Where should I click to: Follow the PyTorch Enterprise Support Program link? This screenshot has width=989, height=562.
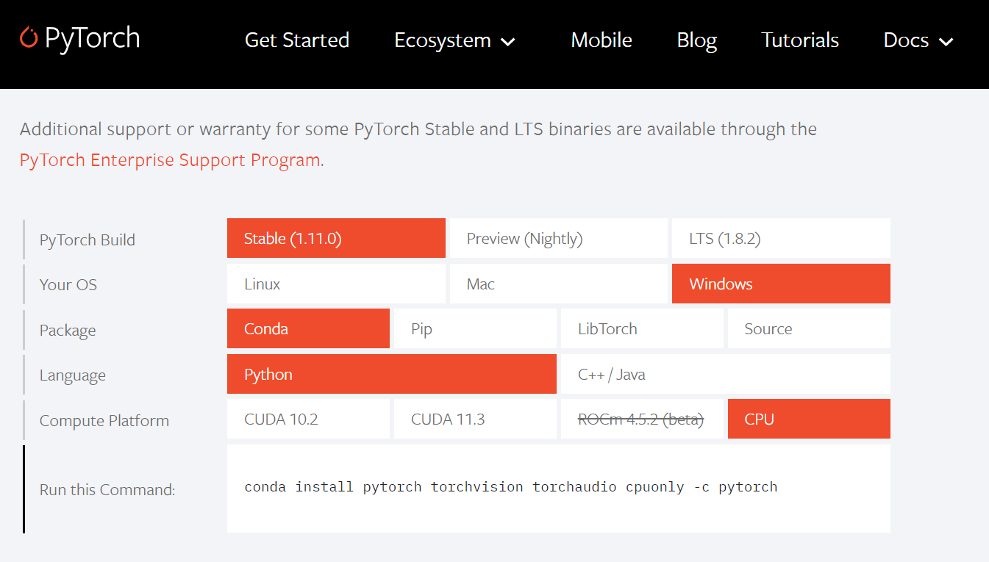click(x=170, y=160)
